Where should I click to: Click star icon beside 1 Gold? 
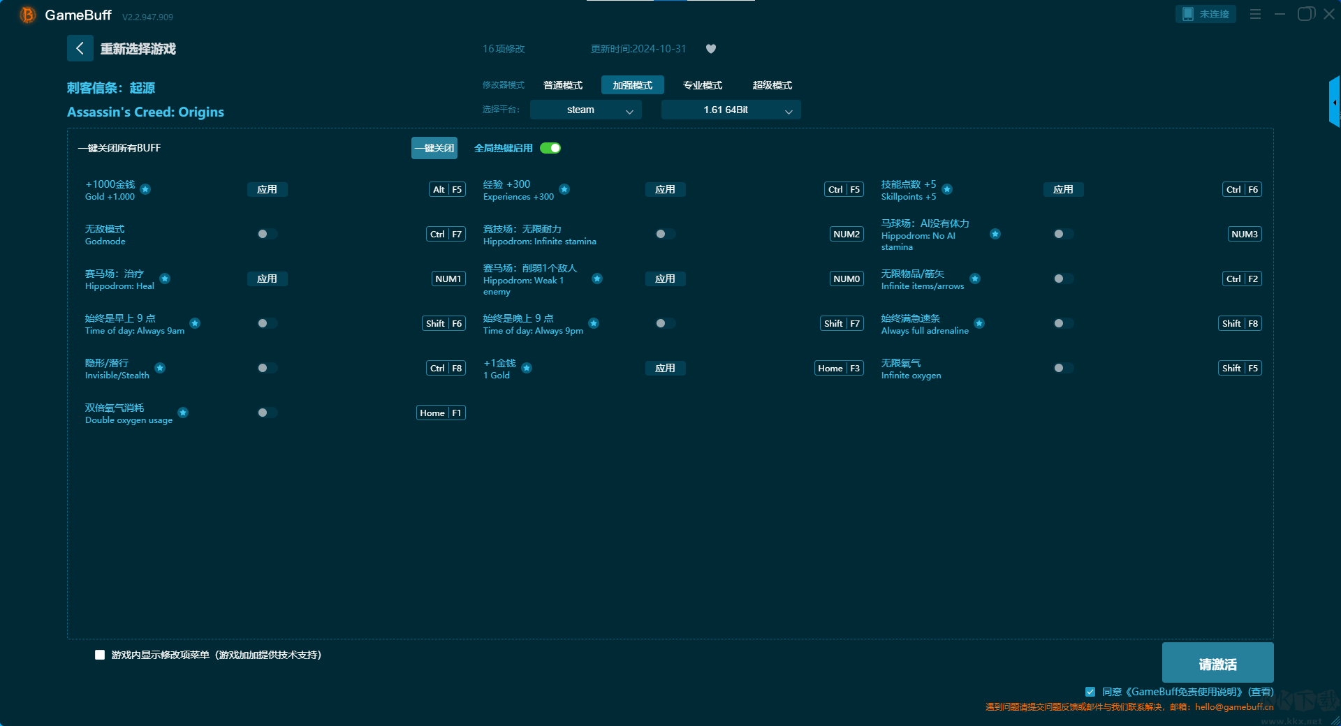[x=527, y=368]
